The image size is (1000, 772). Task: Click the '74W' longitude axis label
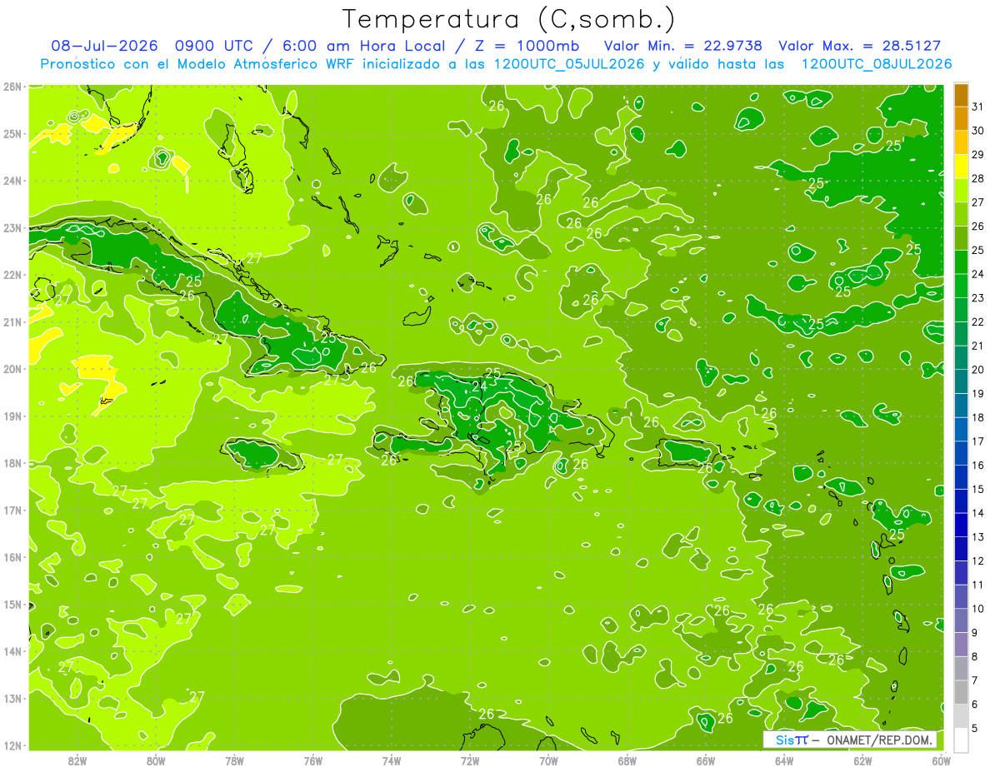click(392, 760)
